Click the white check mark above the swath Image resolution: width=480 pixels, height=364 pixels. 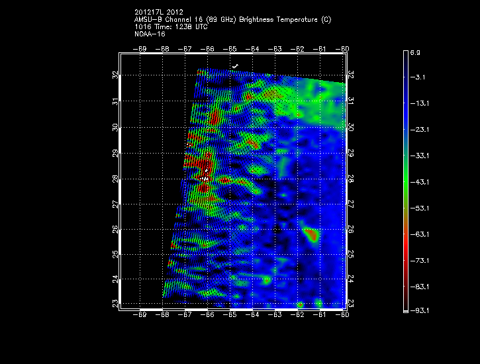[x=235, y=66]
